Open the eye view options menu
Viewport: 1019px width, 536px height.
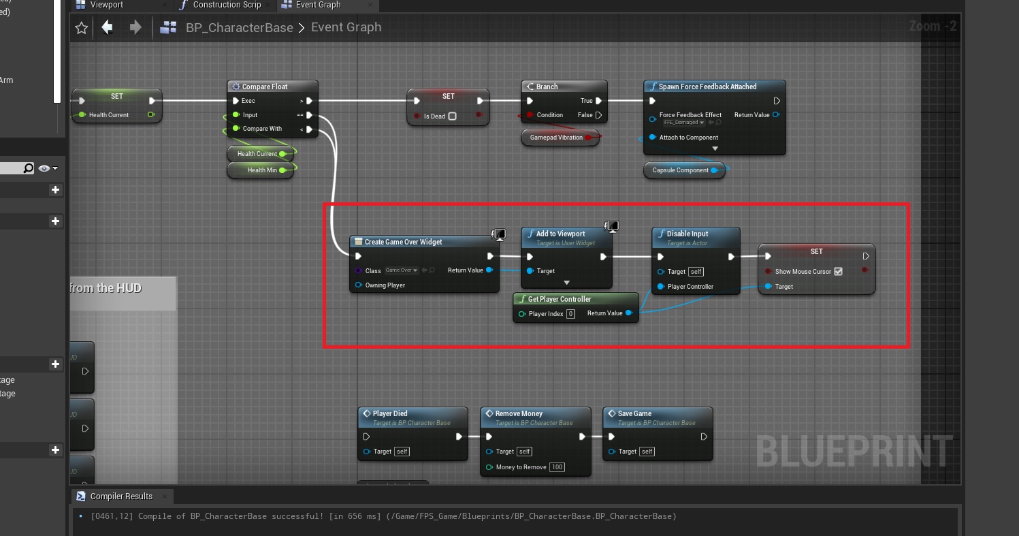click(48, 168)
